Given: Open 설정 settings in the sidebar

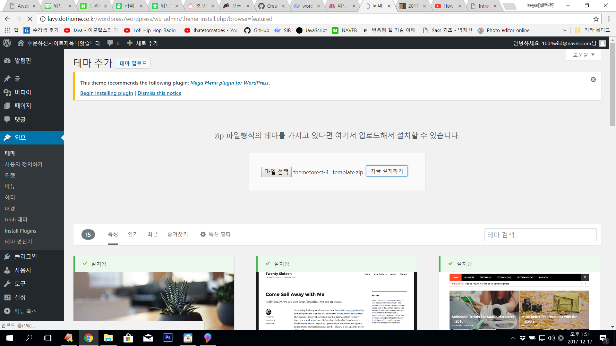Looking at the screenshot, I should click(20, 297).
